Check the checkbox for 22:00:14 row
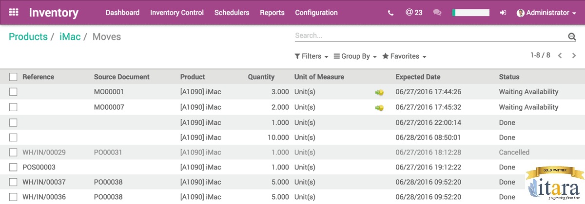Screen dimensions: 585x204 (13, 122)
